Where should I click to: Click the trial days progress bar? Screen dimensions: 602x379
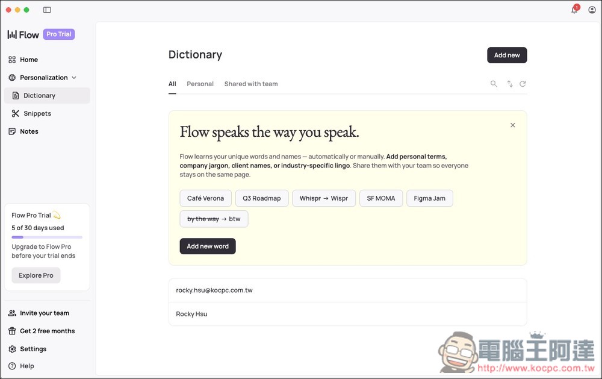pyautogui.click(x=47, y=237)
